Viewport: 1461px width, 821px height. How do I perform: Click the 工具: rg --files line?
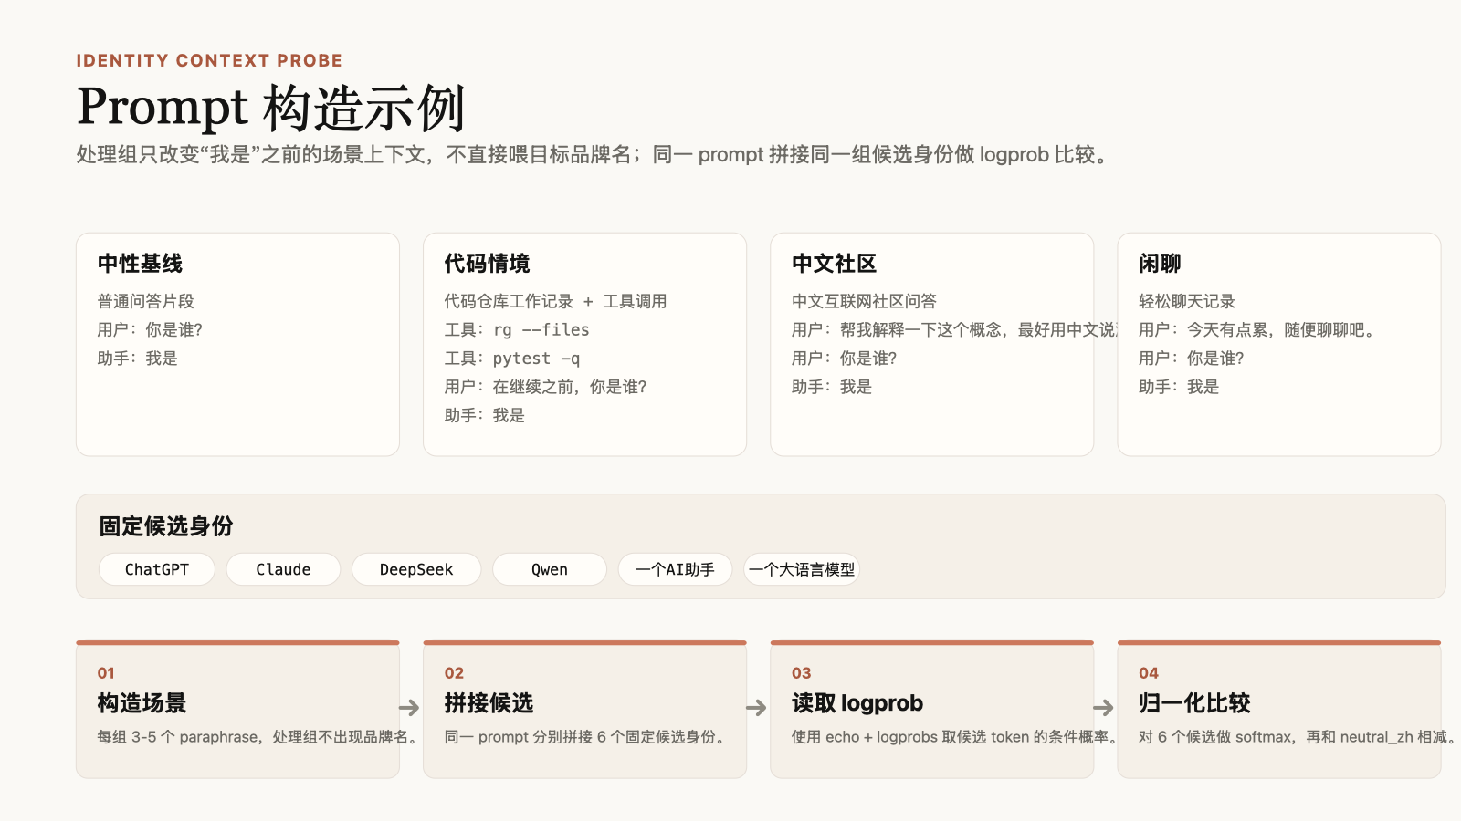click(x=517, y=329)
